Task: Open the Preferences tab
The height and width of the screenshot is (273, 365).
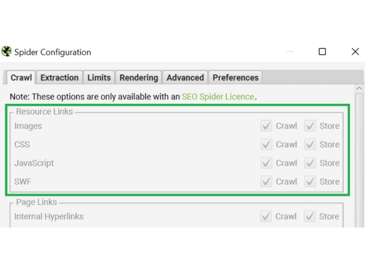Action: 235,77
